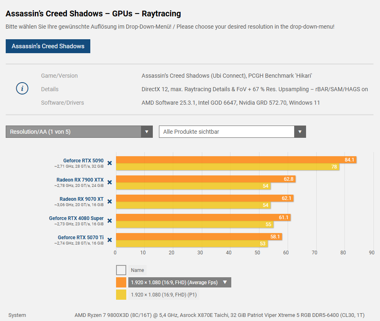
Task: Click the 1.920 × 1.080 (16:9, FHD) (P1) legend label
Action: [164, 294]
